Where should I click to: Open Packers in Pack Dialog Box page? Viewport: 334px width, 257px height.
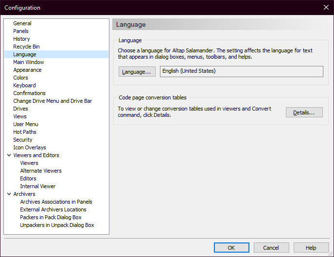51,217
